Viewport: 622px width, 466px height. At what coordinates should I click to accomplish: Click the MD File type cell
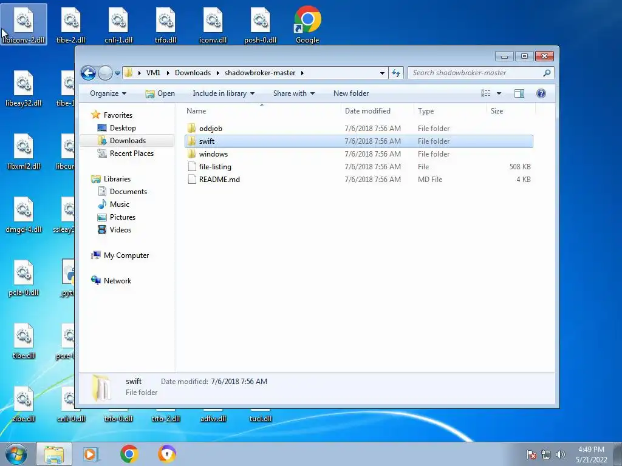430,179
